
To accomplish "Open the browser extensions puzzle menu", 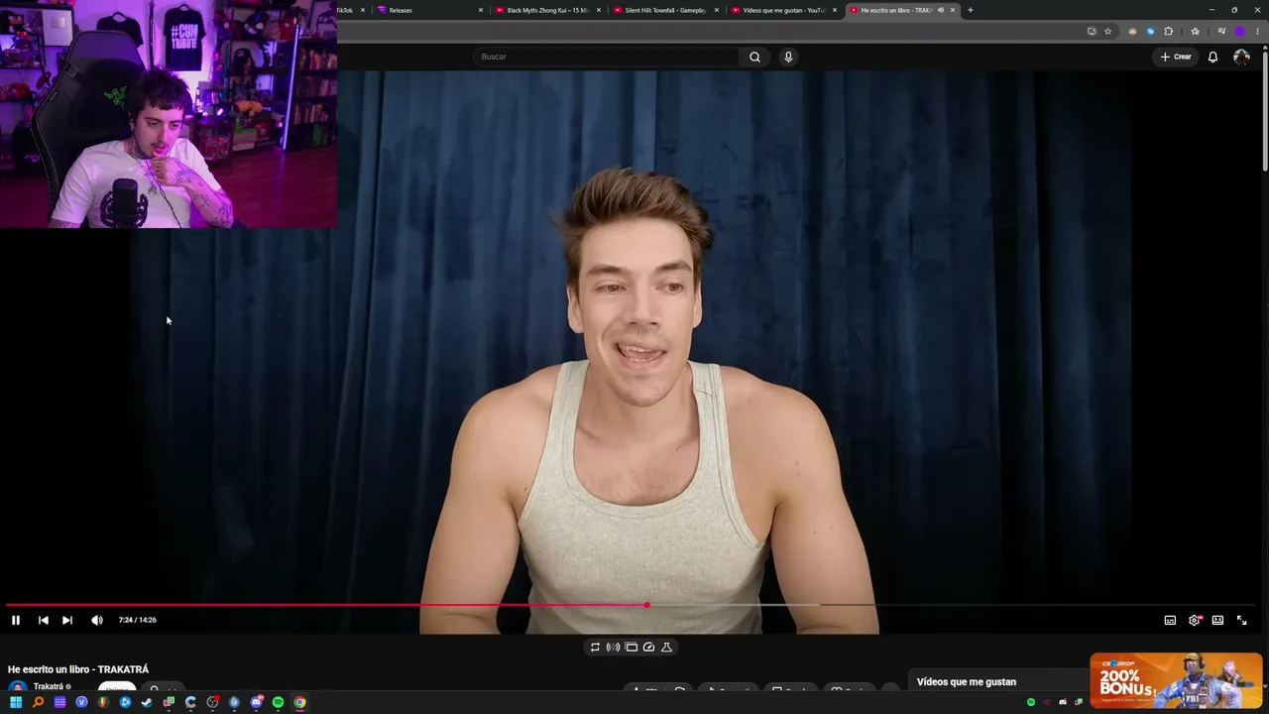I will click(1168, 31).
